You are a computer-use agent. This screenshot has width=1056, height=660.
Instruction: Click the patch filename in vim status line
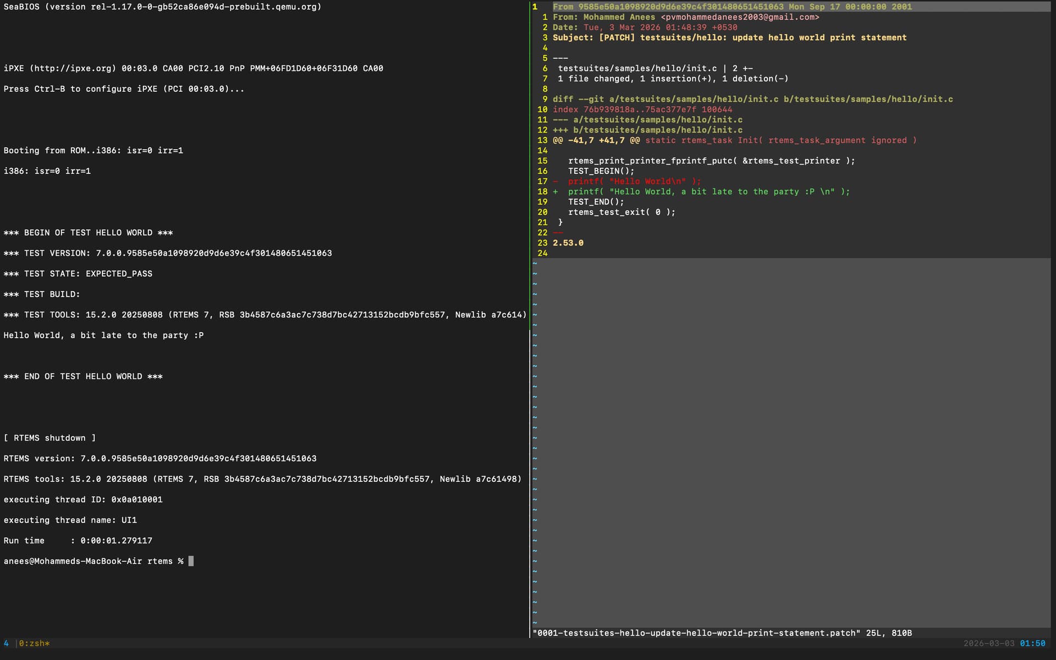pos(696,633)
